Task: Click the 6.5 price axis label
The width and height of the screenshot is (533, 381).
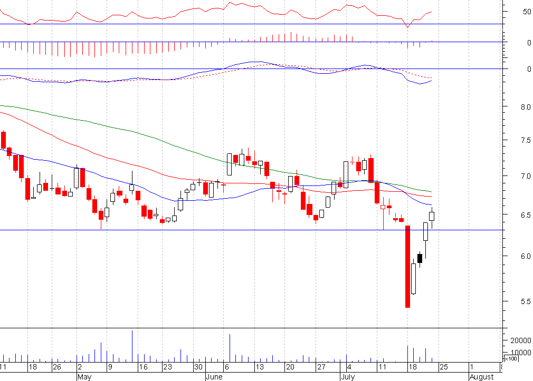Action: tap(526, 216)
